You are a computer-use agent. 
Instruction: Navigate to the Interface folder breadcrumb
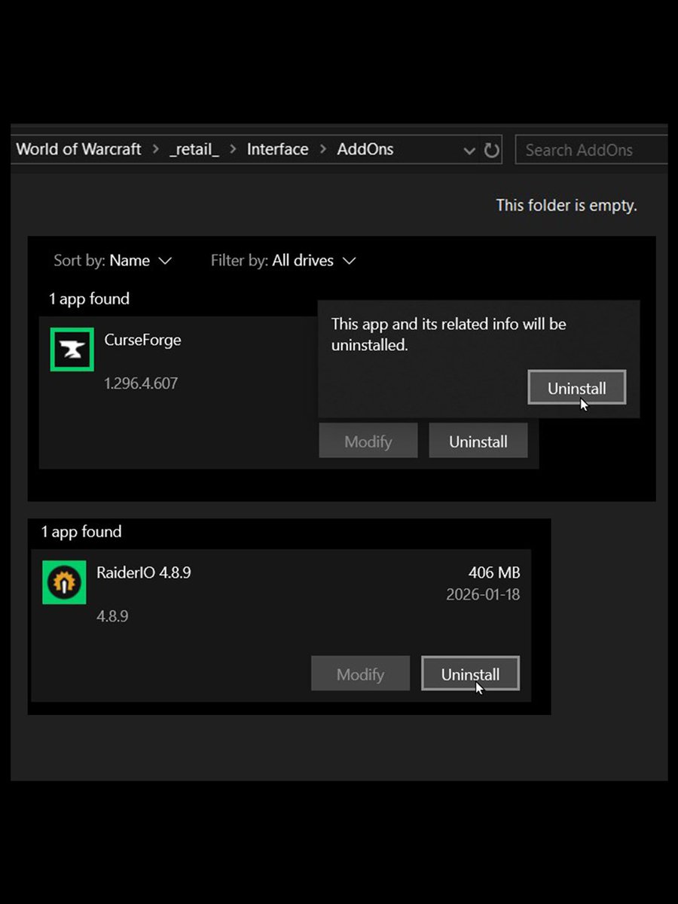click(x=277, y=149)
